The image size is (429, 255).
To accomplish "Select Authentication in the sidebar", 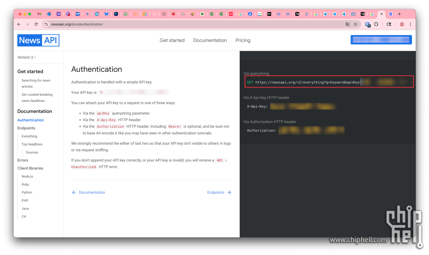I will tap(31, 120).
